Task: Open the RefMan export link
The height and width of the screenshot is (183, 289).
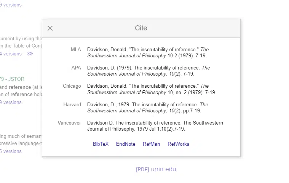Action: point(151,144)
